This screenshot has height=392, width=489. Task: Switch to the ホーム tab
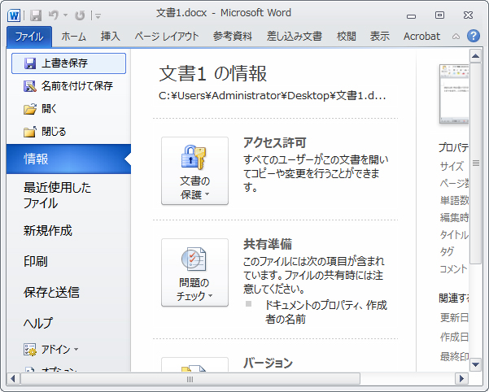73,37
